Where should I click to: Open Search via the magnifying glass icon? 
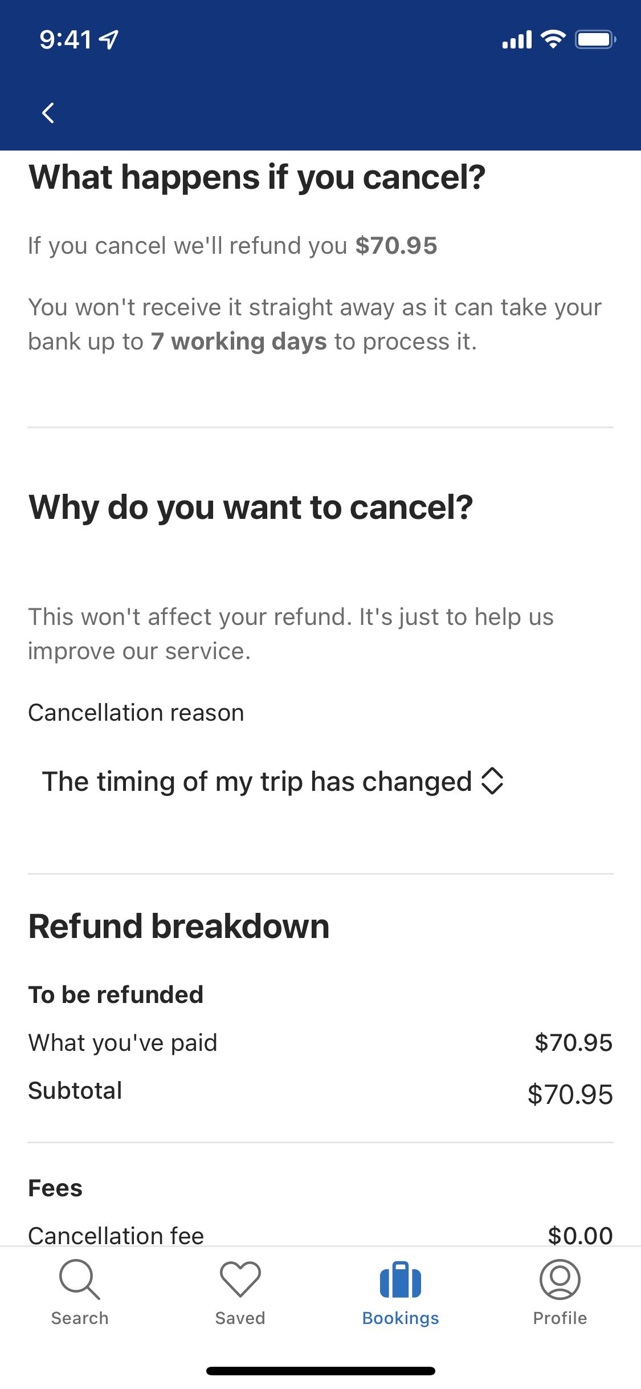79,1280
